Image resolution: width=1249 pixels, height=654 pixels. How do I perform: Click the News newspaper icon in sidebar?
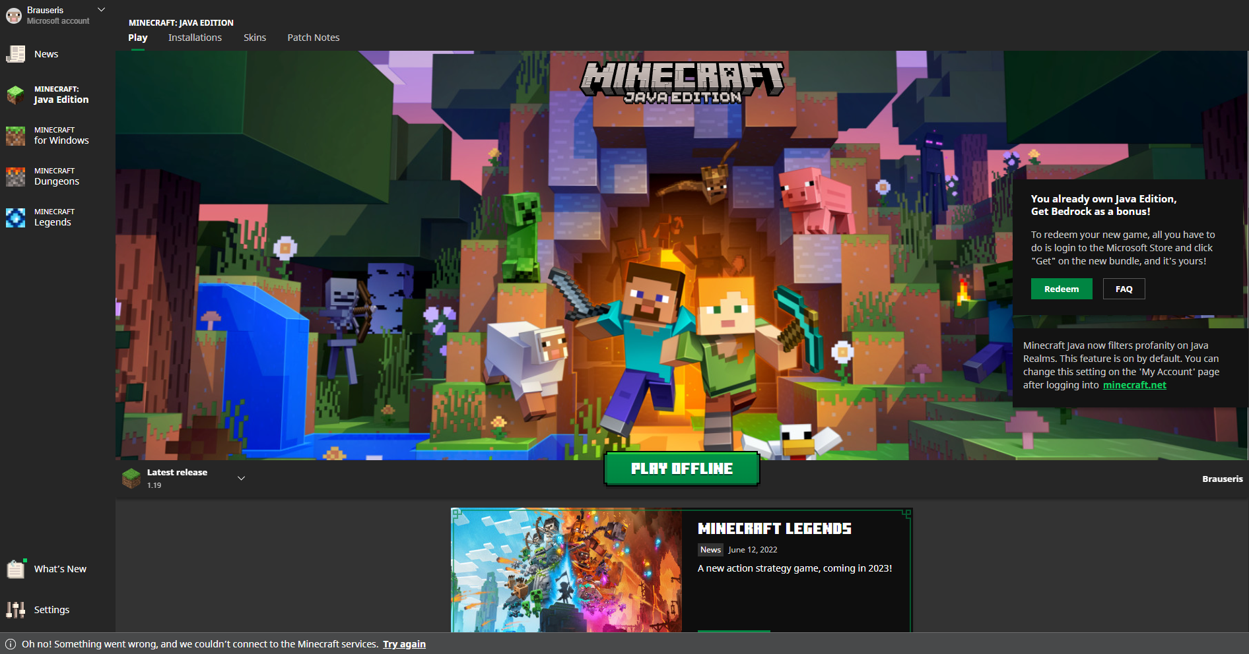[x=15, y=54]
